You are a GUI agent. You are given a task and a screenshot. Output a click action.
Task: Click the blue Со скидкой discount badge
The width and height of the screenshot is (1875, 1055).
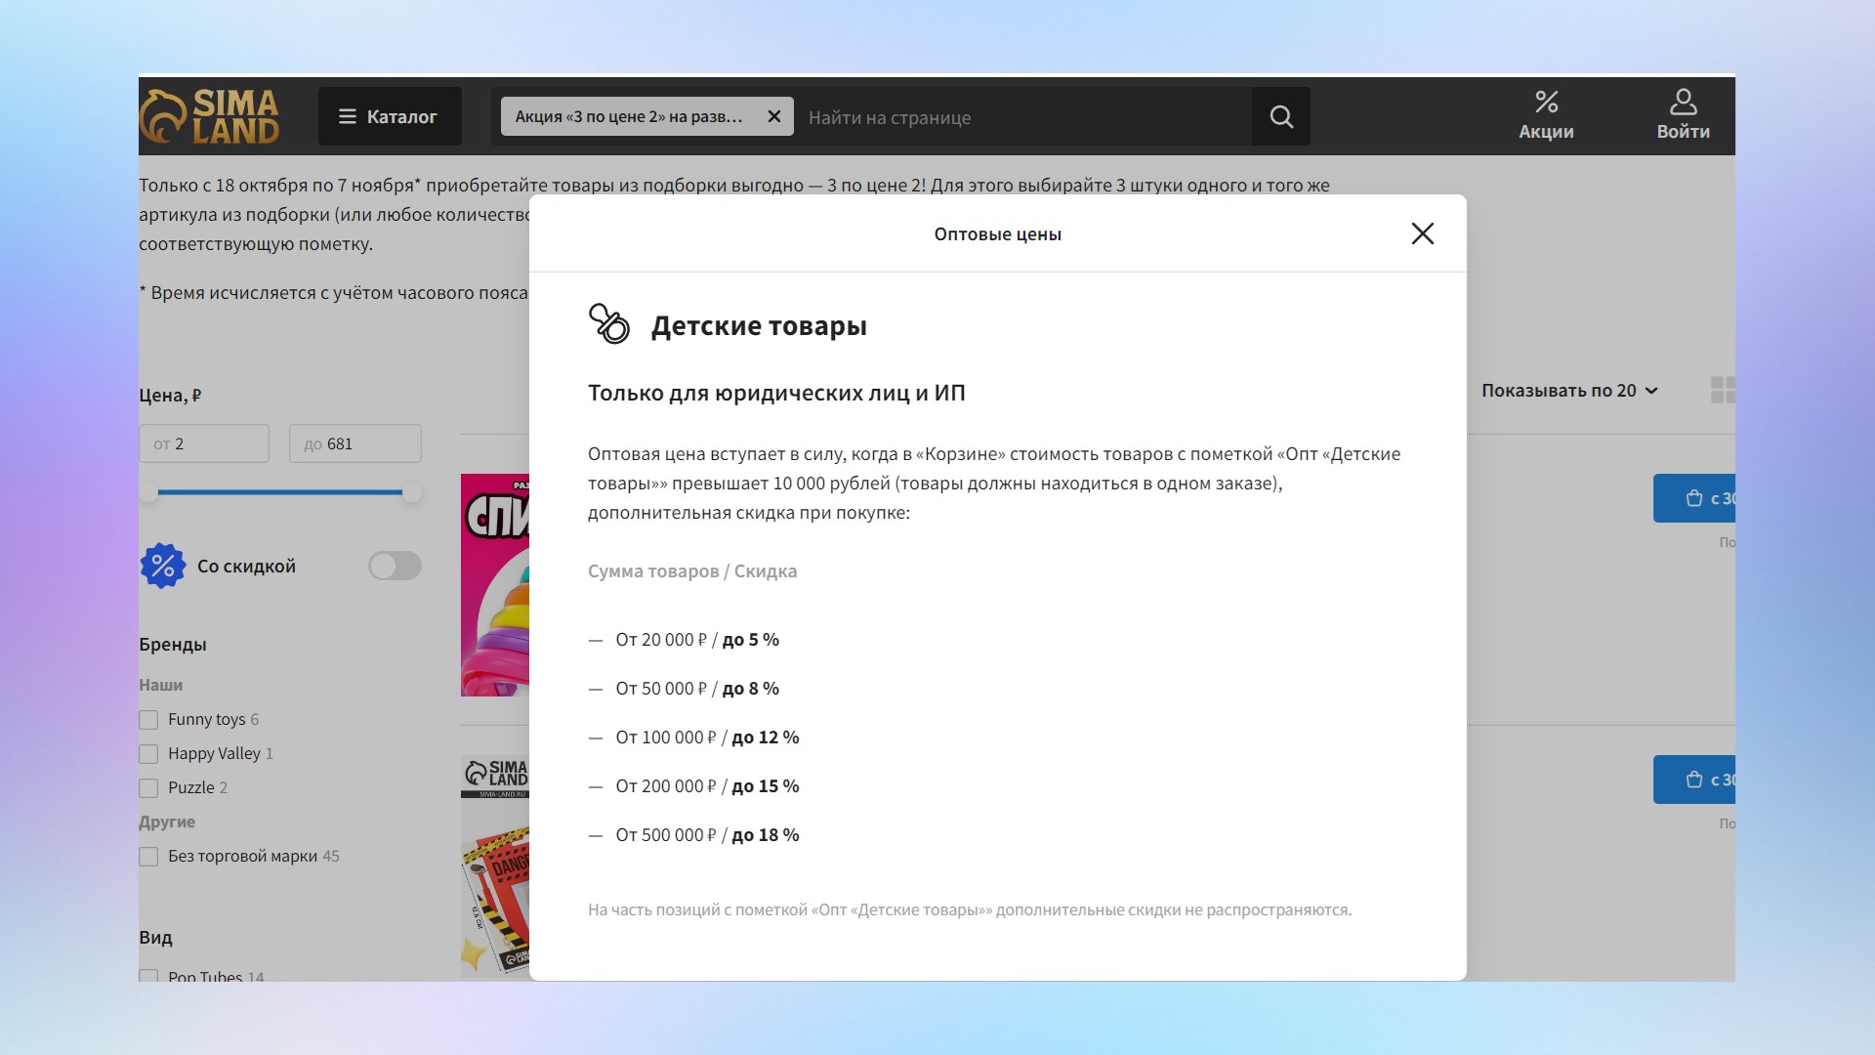tap(162, 566)
